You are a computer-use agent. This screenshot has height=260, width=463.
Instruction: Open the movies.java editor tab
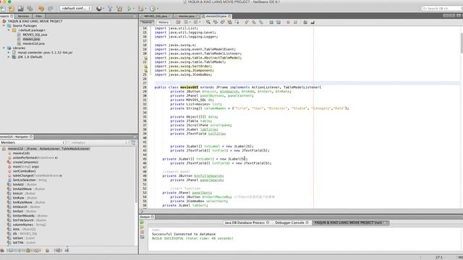pos(187,16)
